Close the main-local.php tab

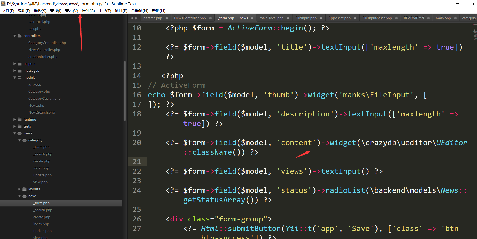(x=288, y=18)
